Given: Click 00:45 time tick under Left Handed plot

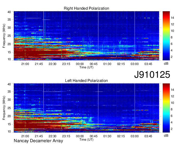Looking at the screenshot, I should [94, 136].
